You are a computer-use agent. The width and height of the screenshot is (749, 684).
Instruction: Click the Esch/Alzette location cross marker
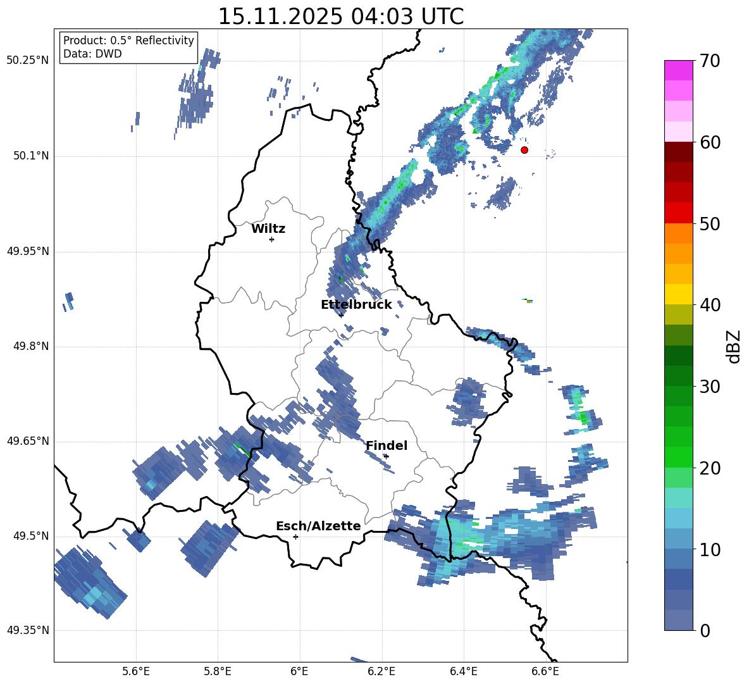[295, 537]
